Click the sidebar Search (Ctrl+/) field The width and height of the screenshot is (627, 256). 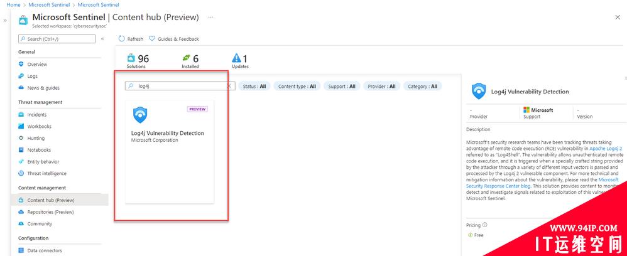(x=57, y=39)
